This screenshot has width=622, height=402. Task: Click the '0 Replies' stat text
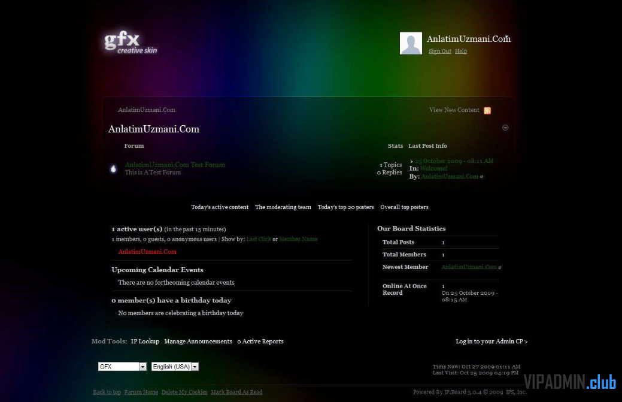click(x=390, y=172)
